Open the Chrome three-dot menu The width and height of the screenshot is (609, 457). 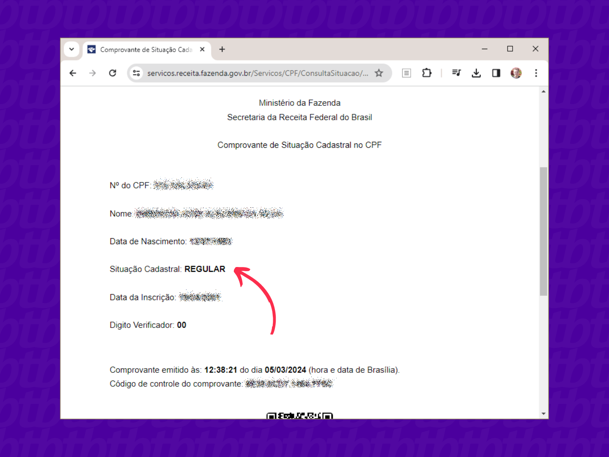[536, 73]
